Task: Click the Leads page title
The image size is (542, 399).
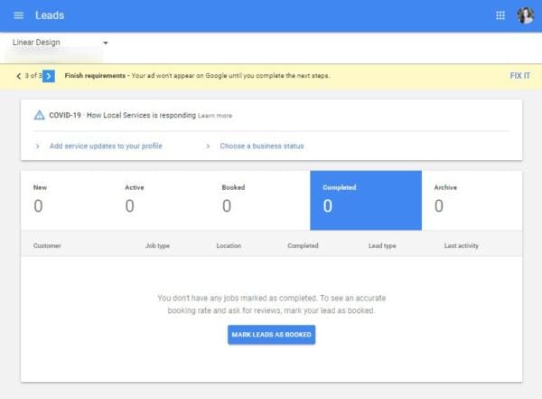Action: pos(50,15)
